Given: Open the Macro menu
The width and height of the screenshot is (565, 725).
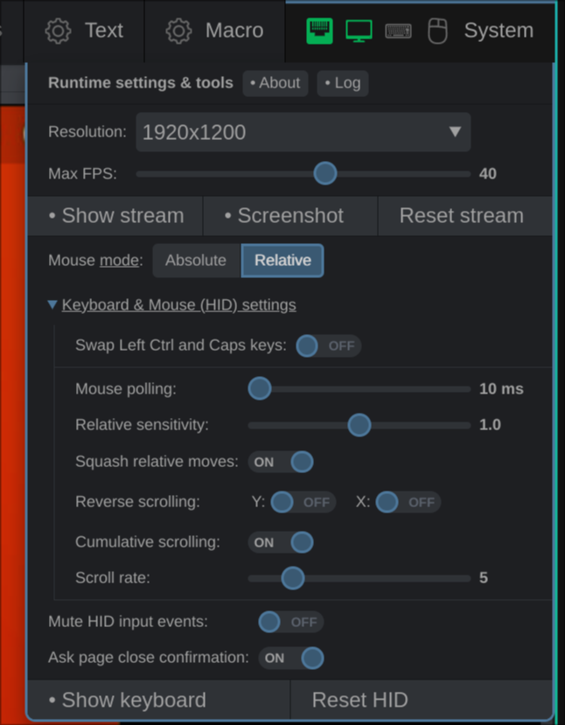Looking at the screenshot, I should point(234,31).
